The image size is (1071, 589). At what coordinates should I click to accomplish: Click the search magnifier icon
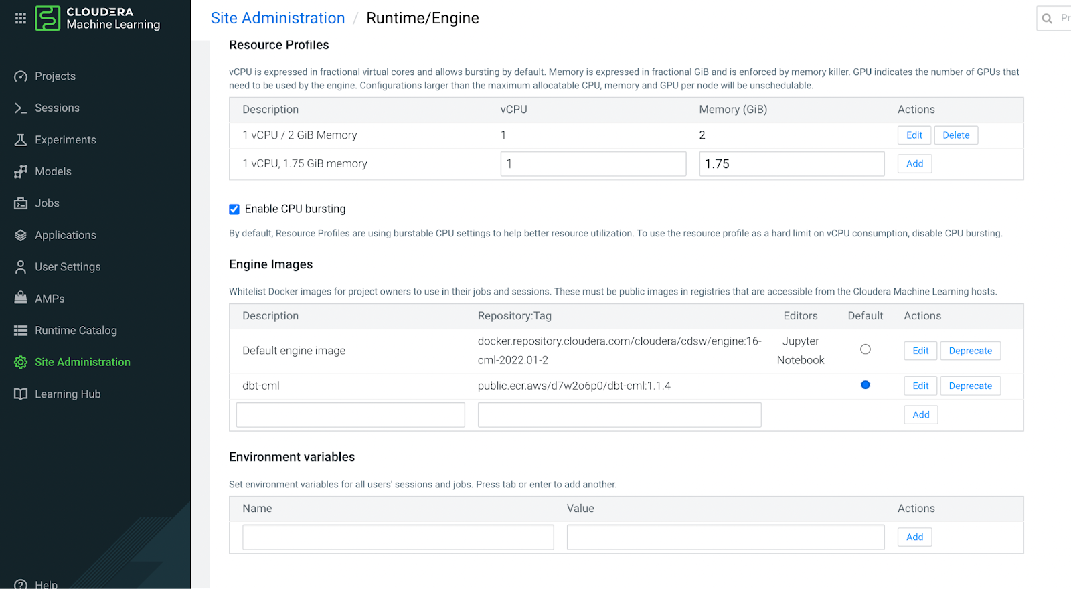coord(1047,19)
